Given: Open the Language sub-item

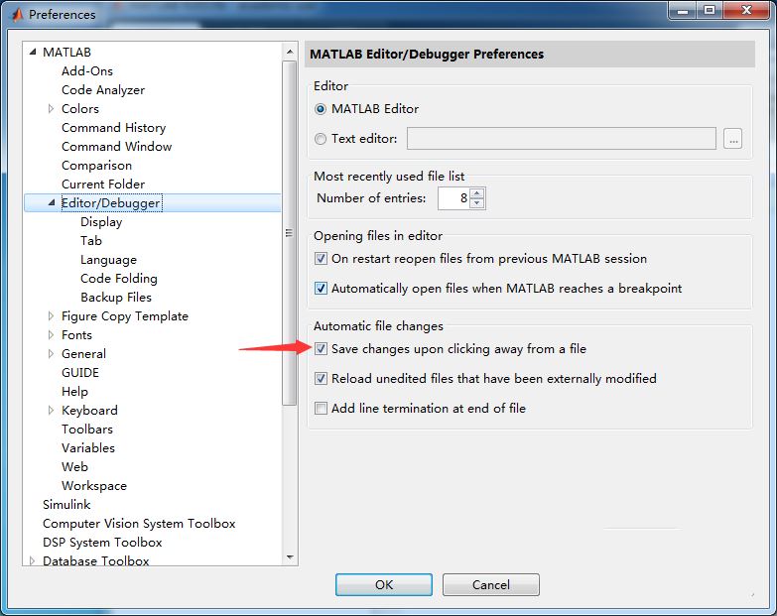Looking at the screenshot, I should (108, 260).
